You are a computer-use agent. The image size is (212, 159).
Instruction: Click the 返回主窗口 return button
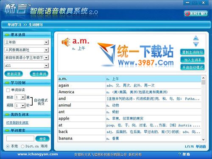[196, 14]
